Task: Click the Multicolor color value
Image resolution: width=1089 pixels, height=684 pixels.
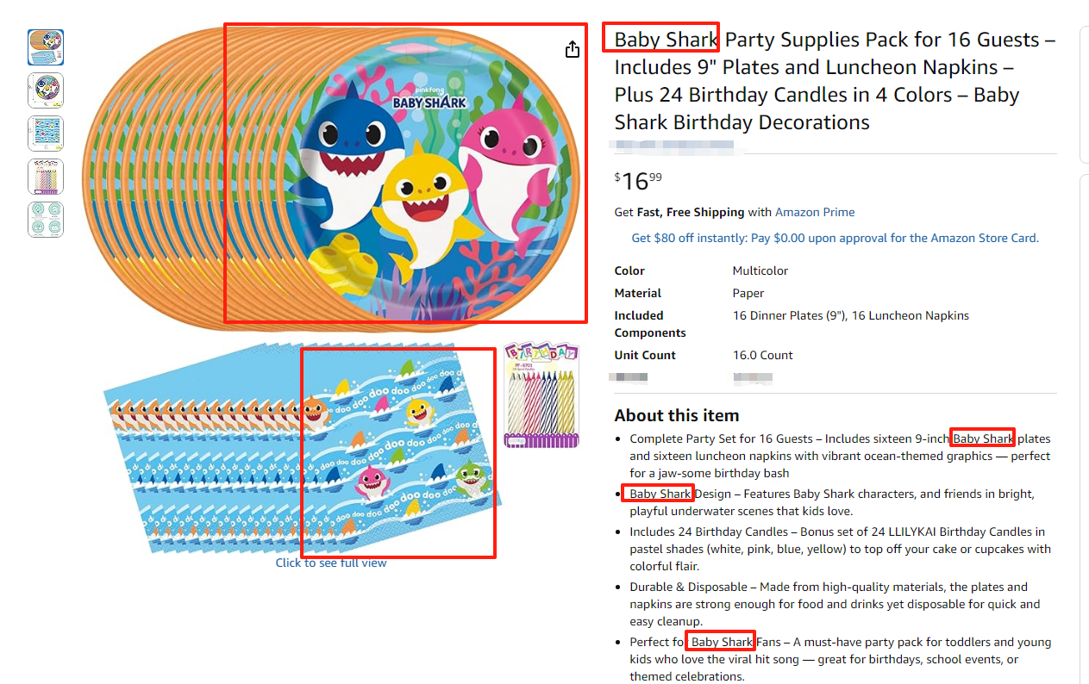Action: coord(760,270)
